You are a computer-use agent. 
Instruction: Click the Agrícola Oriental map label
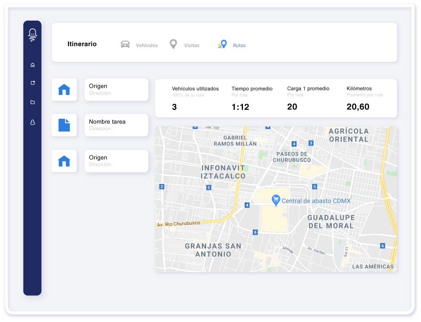[349, 135]
